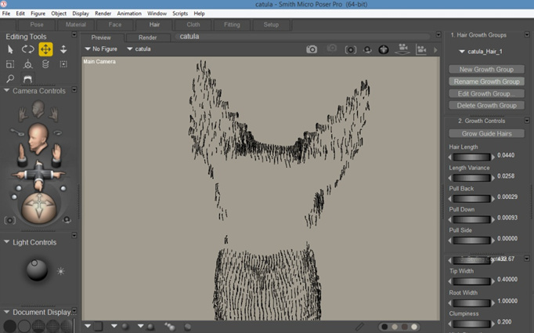
Task: Click the Delete Growth Group button
Action: (x=486, y=105)
